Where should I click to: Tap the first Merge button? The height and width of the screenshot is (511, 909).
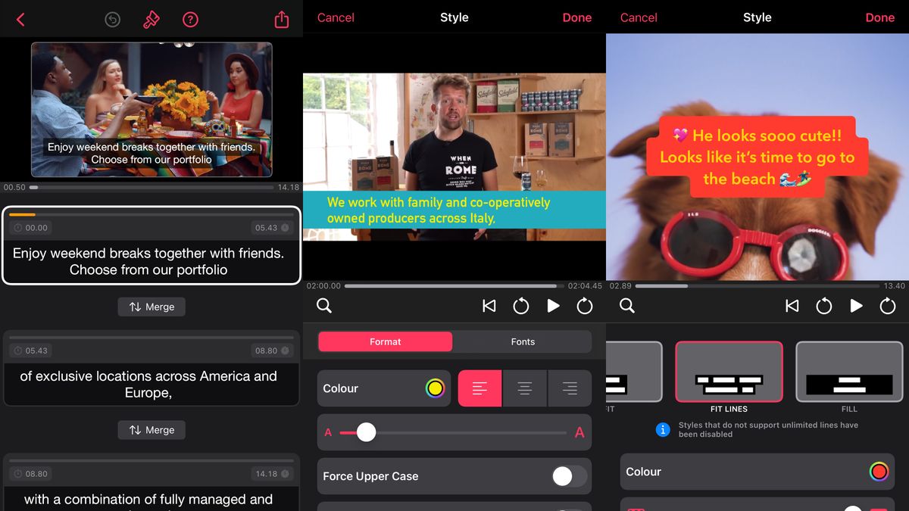[151, 307]
